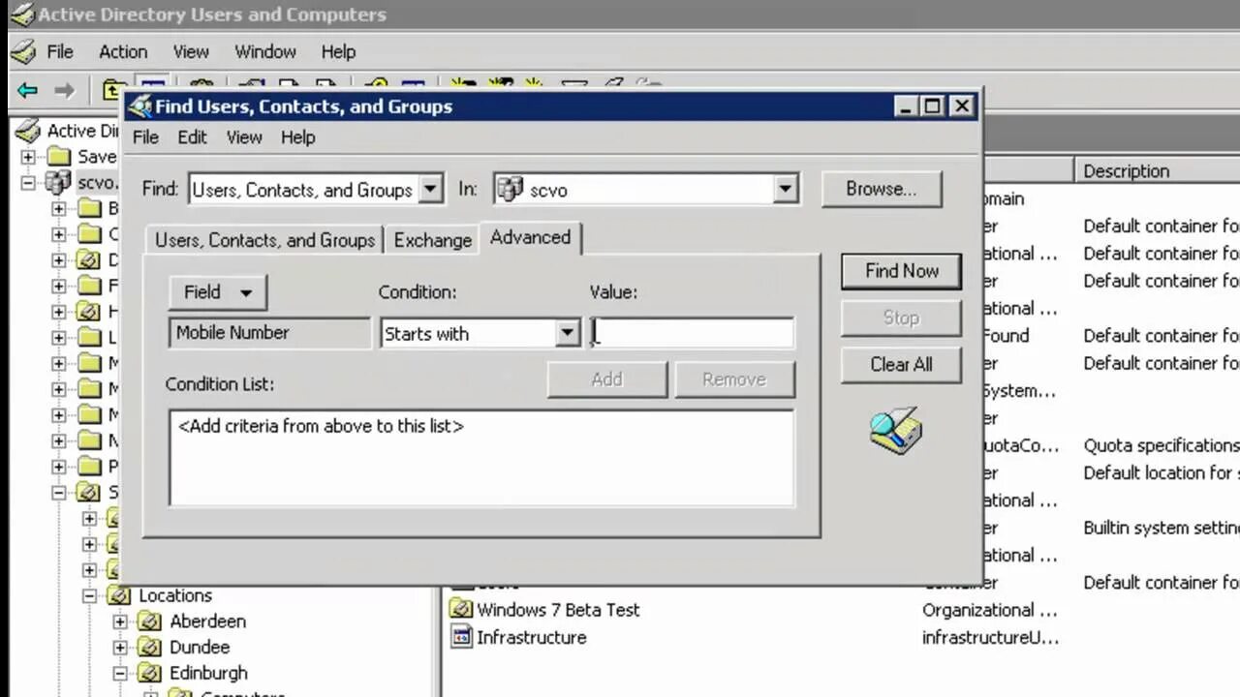Screen dimensions: 1240x697
Task: Click the folder icon of tree row C
Action: point(89,234)
